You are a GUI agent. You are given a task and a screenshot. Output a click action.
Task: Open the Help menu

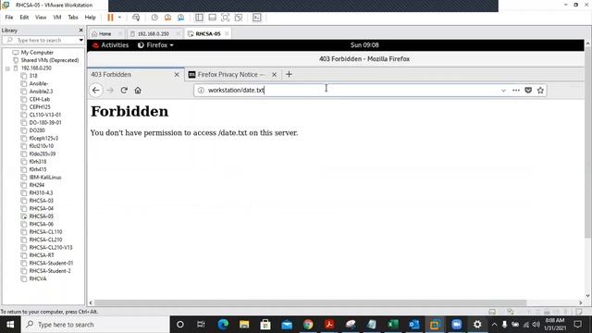[x=90, y=18]
